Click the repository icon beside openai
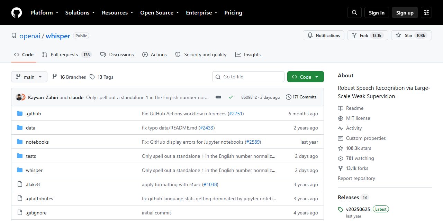This screenshot has width=443, height=221. point(14,36)
